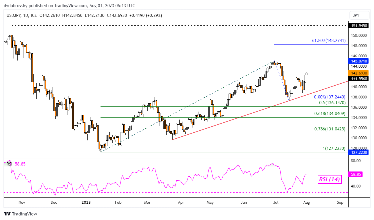Screen dimensions: 374x220
Task: Jump to 2023 on the time axis
Action: click(x=86, y=202)
